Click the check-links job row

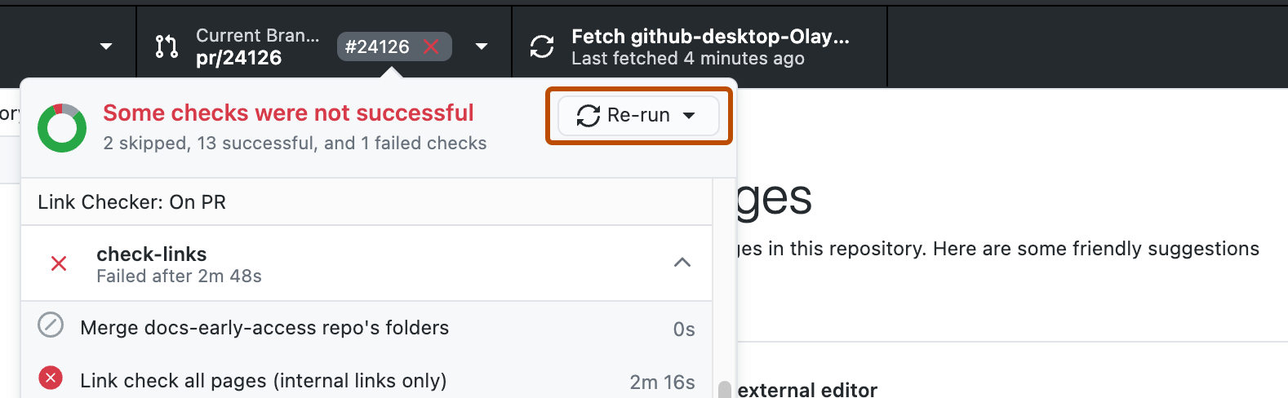pyautogui.click(x=366, y=263)
